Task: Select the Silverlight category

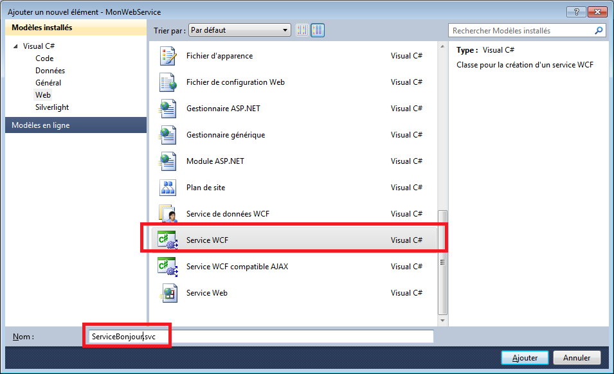Action: click(52, 107)
